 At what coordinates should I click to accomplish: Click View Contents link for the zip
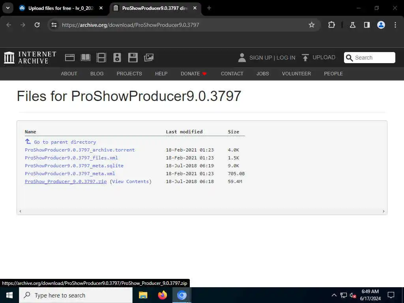point(130,181)
